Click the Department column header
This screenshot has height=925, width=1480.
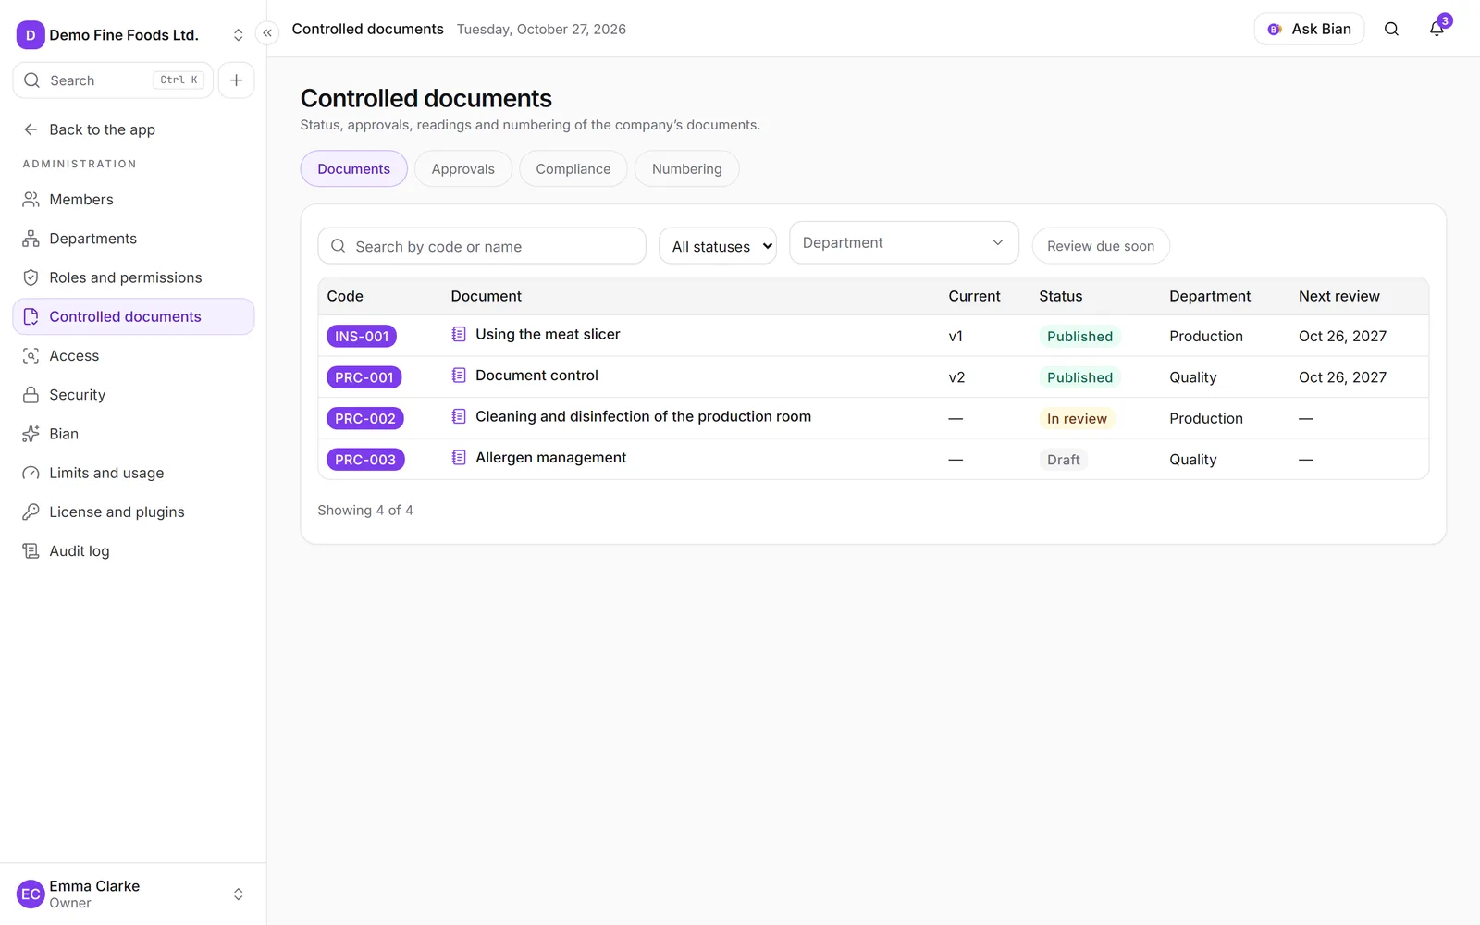(x=1210, y=296)
